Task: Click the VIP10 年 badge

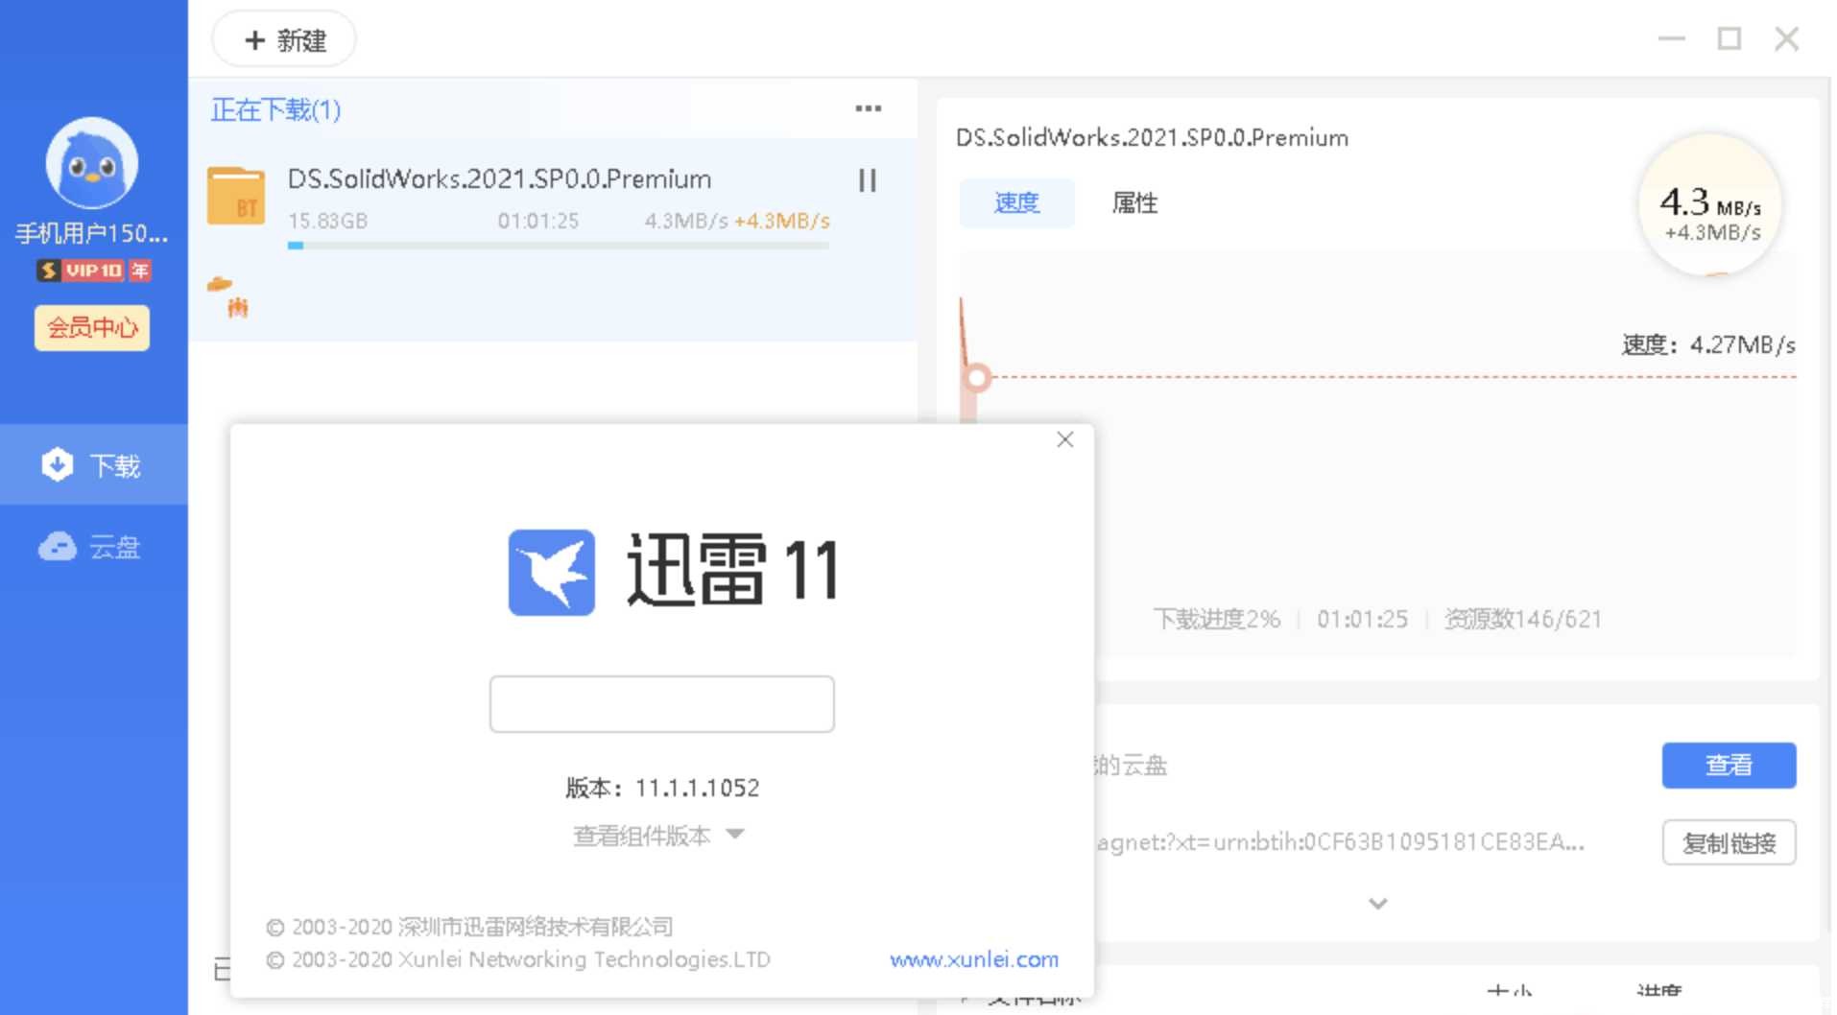Action: pos(93,271)
